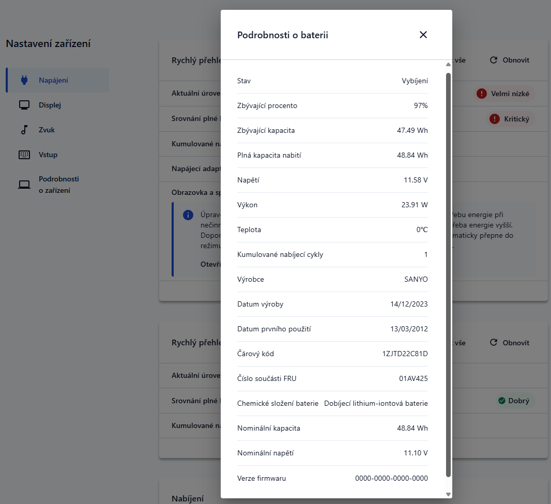
Task: Click the red alert icon on Kritický badge
Action: pyautogui.click(x=494, y=119)
